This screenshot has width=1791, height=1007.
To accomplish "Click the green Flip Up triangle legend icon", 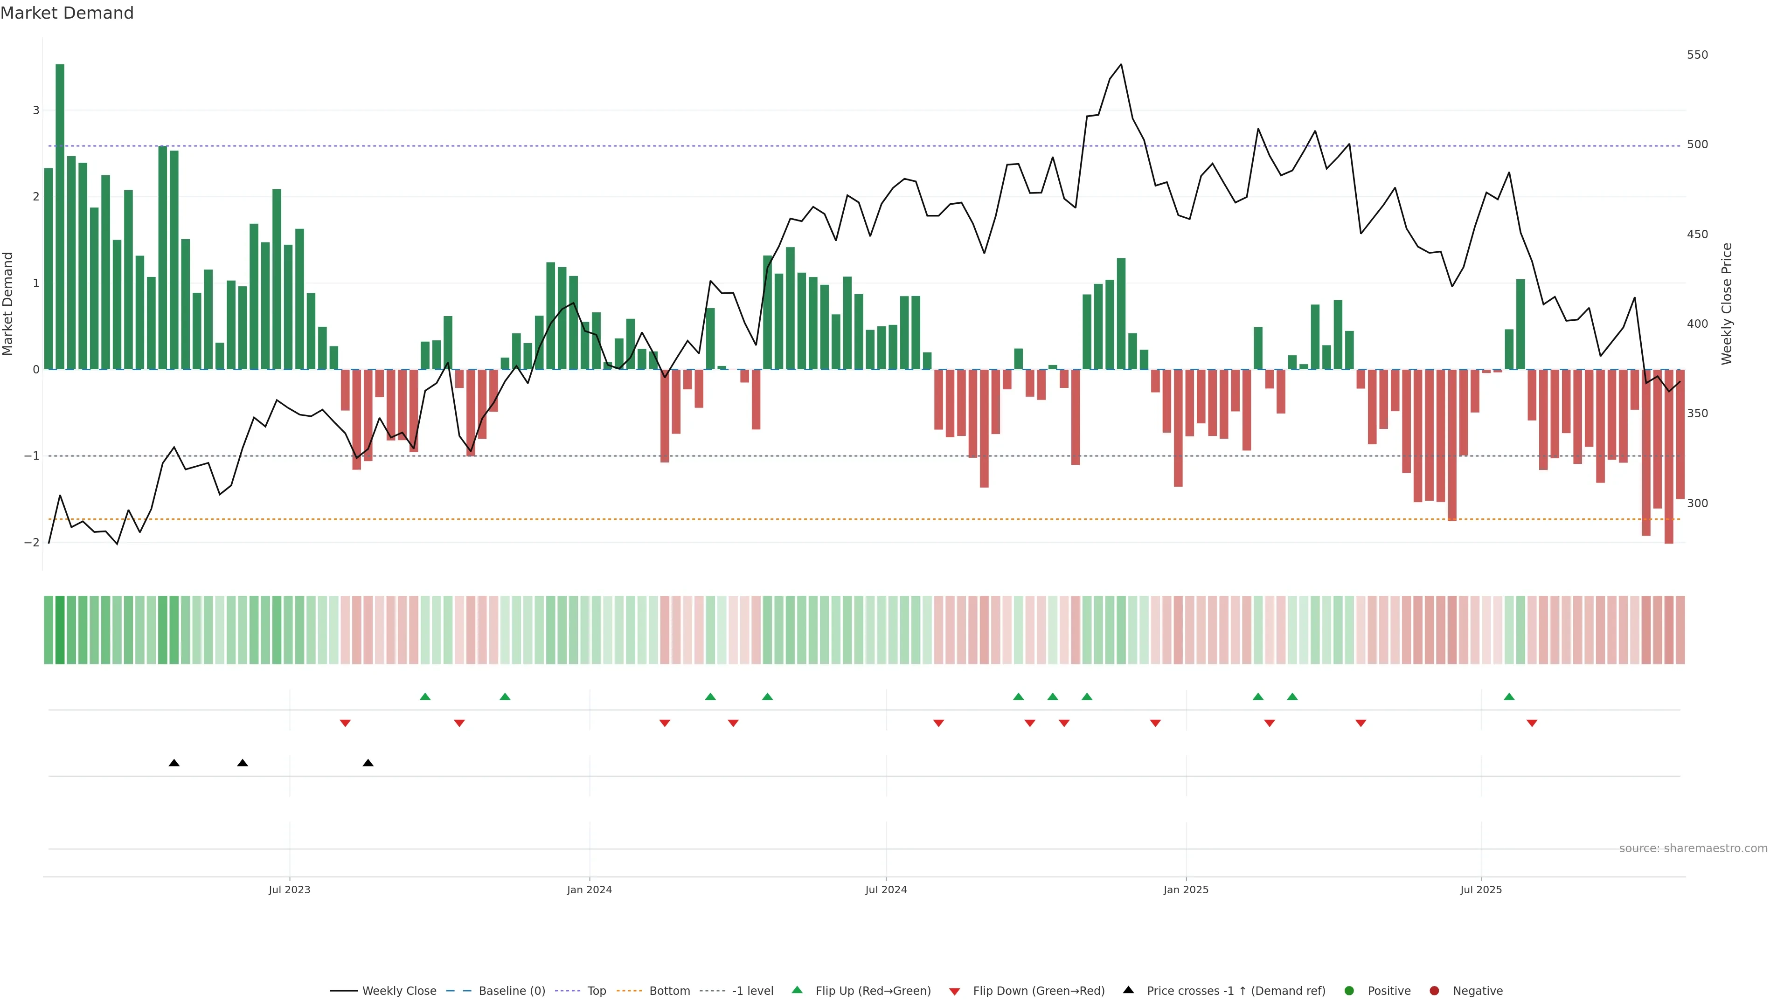I will pos(797,990).
